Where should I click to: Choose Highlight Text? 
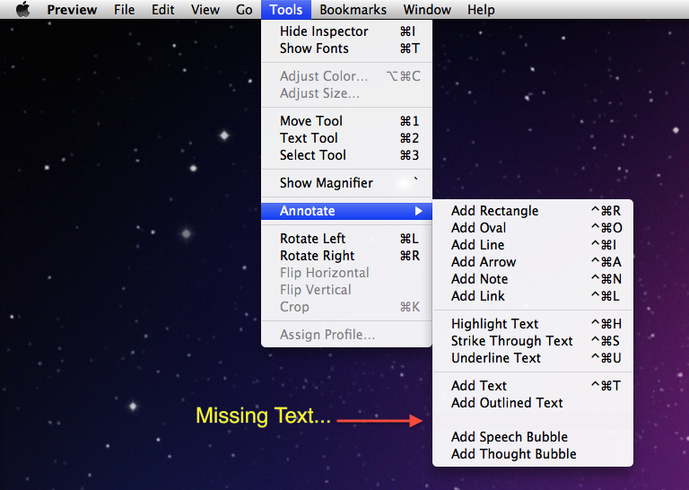(x=533, y=324)
